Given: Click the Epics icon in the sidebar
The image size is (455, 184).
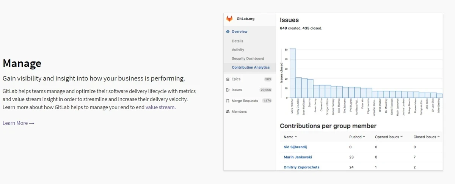Looking at the screenshot, I should tap(227, 79).
